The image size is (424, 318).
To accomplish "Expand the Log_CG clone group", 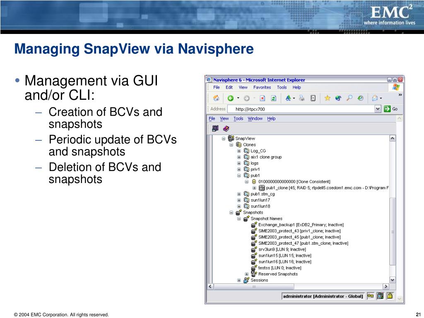I will tap(239, 151).
